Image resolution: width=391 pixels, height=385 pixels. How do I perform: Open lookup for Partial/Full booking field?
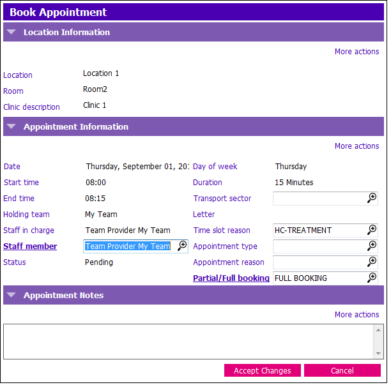coord(372,278)
